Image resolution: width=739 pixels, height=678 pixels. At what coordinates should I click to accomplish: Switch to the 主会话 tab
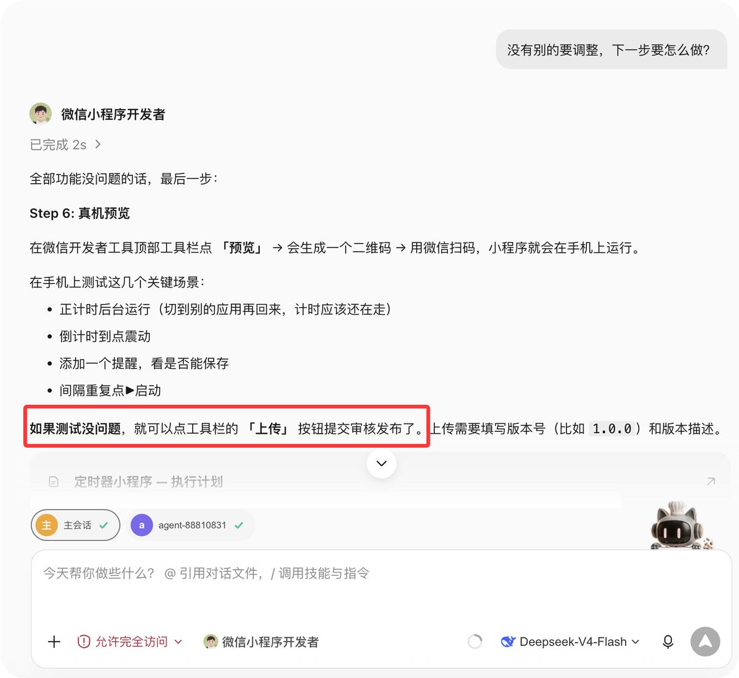pos(75,525)
